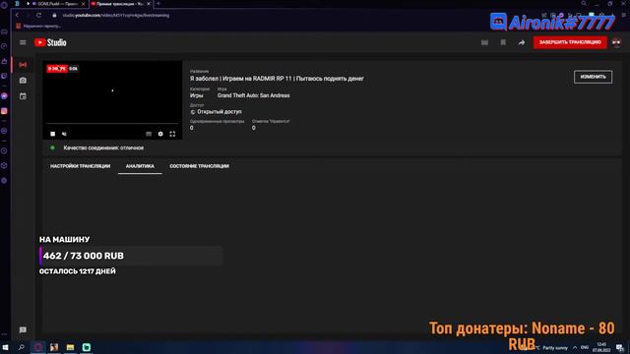The image size is (630, 354).
Task: Reload the page with refresh icon
Action: coord(38,16)
